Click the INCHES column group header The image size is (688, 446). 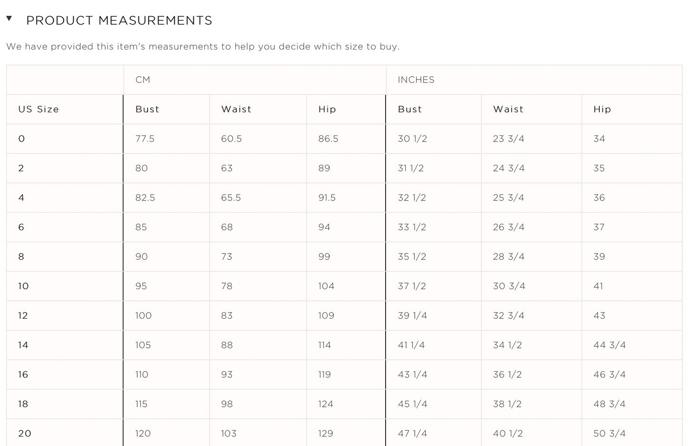tap(416, 80)
